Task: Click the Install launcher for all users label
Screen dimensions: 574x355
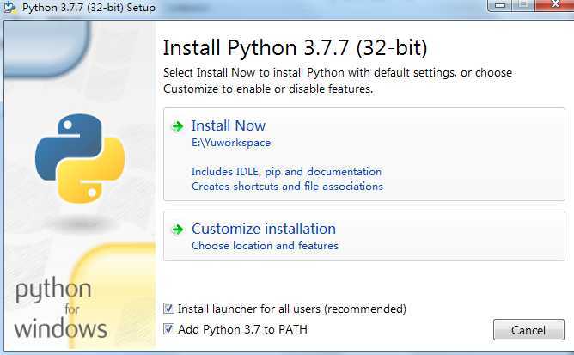Action: (292, 309)
